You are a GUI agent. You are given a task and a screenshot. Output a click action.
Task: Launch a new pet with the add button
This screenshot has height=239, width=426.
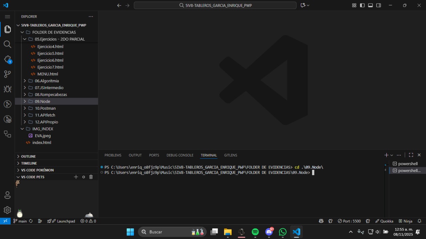[x=76, y=177]
